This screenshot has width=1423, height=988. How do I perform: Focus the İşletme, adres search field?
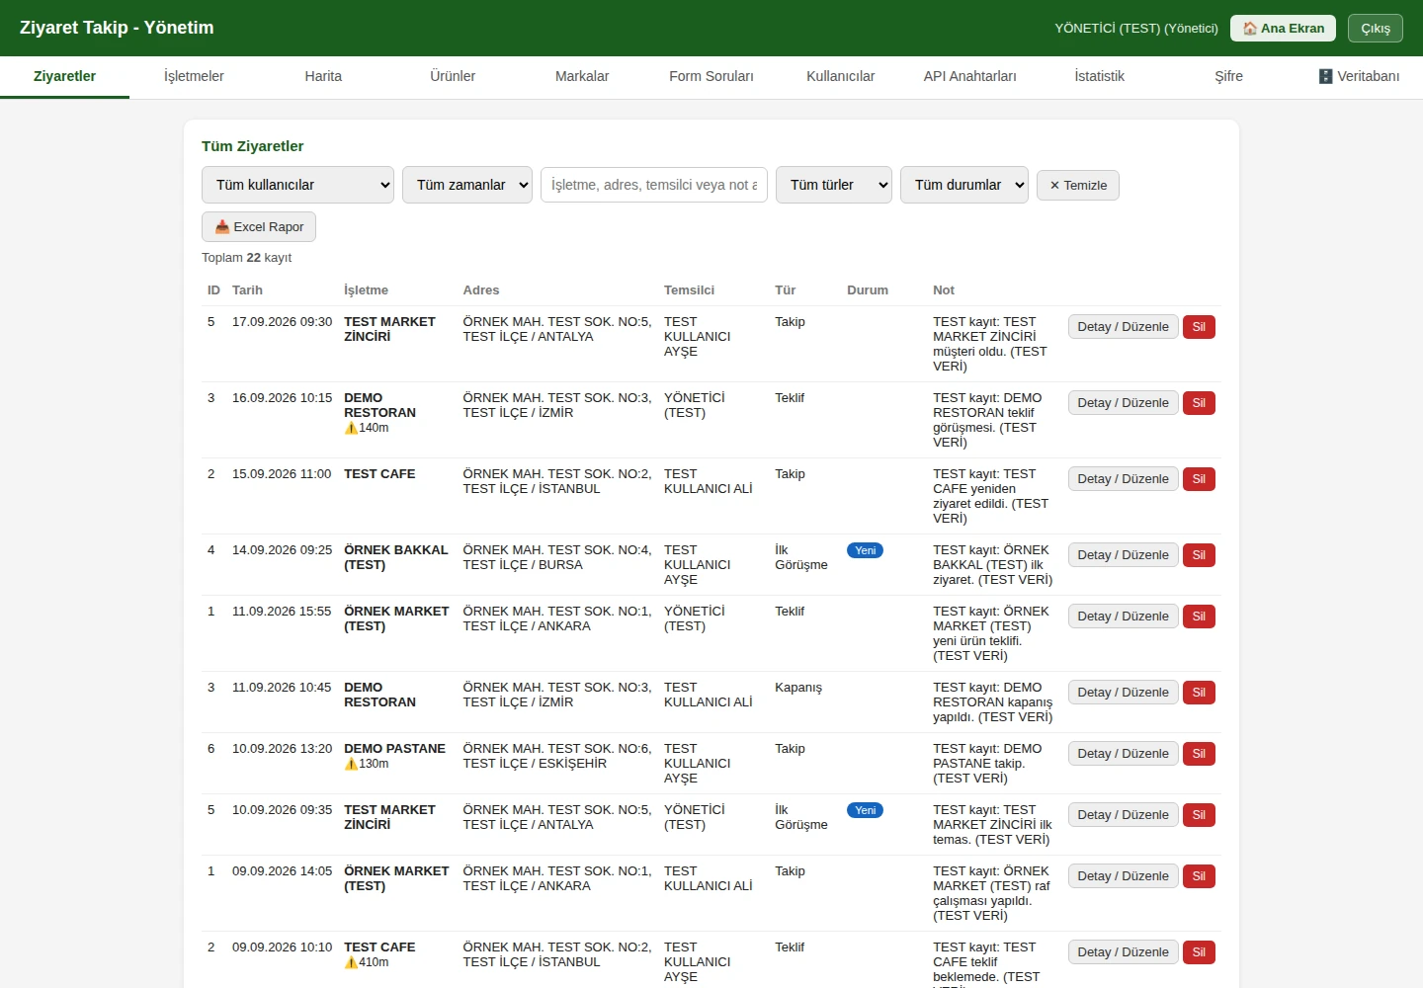(654, 185)
